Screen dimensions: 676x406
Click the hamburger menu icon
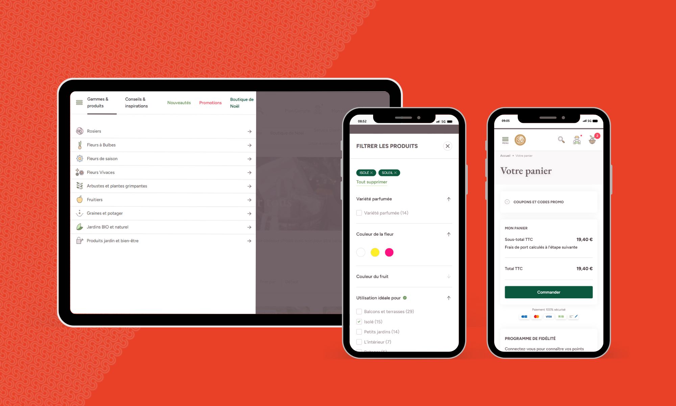(79, 103)
